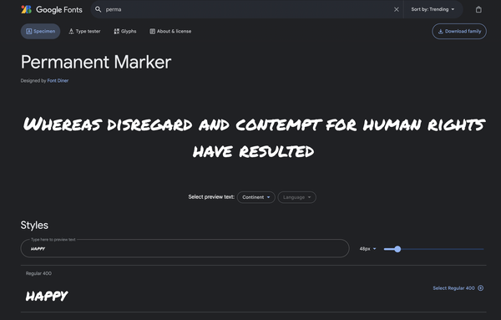Click the Download family button
This screenshot has width=501, height=320.
[459, 31]
